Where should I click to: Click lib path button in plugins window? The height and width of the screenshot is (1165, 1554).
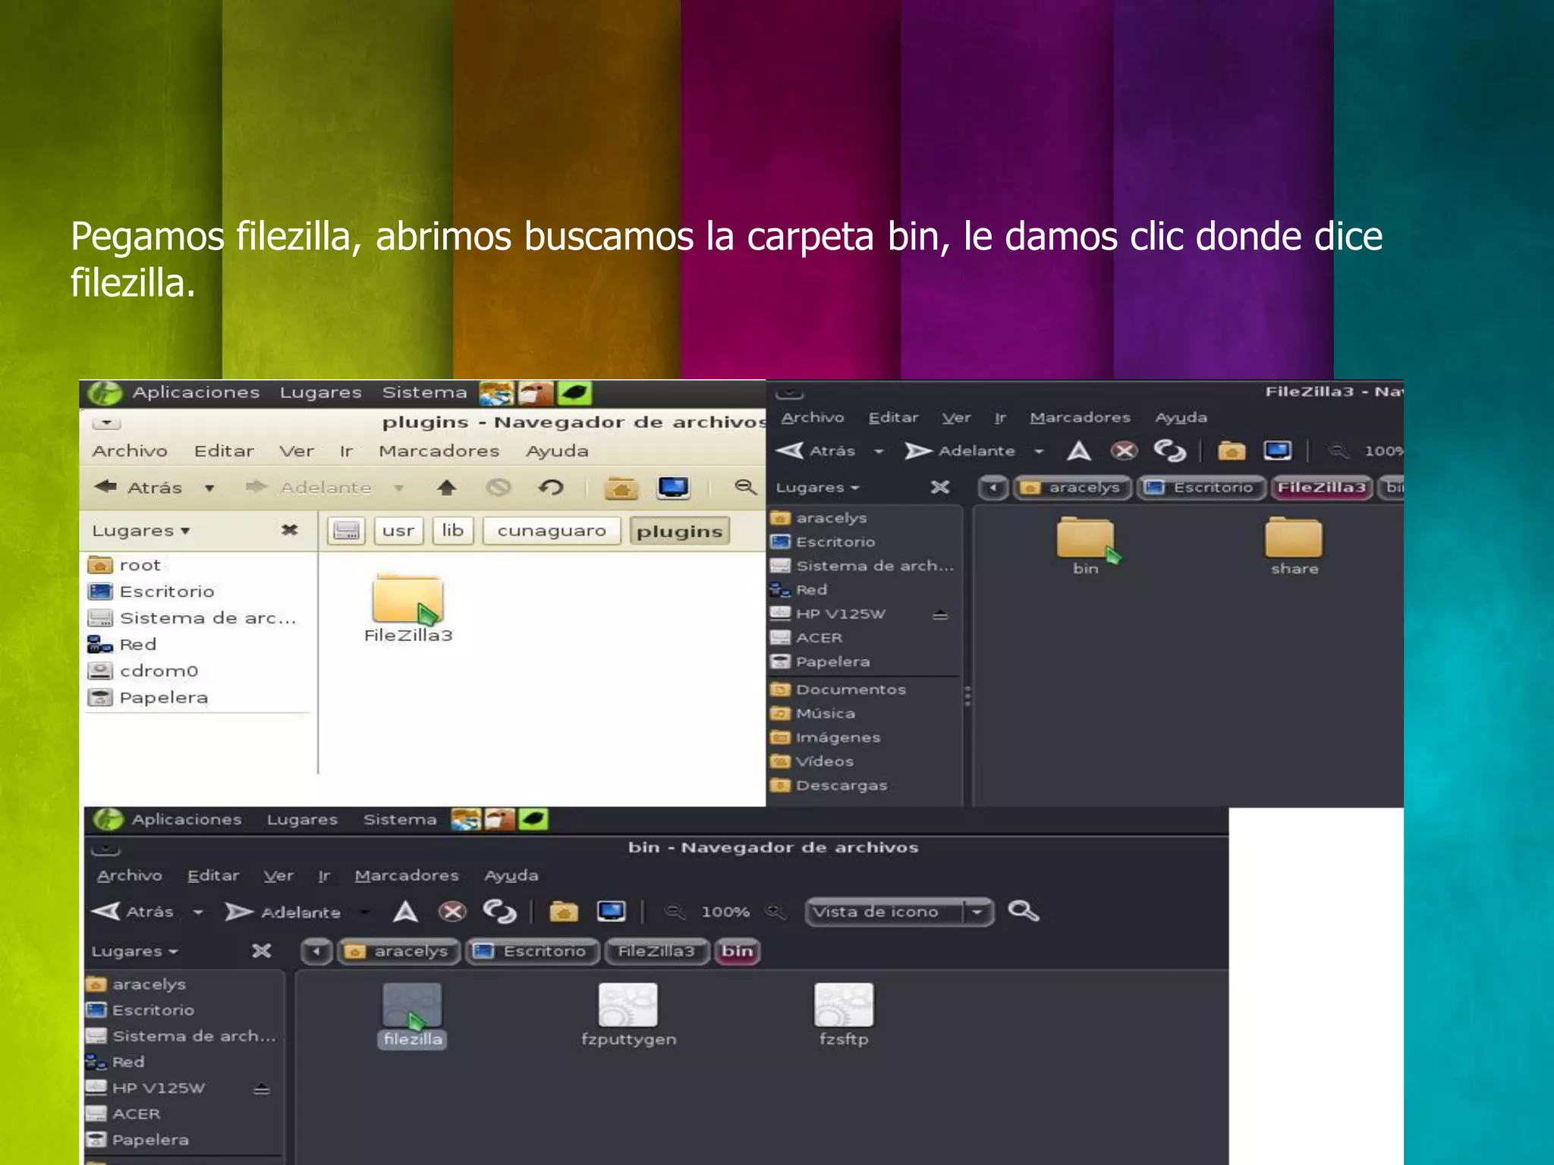[453, 531]
